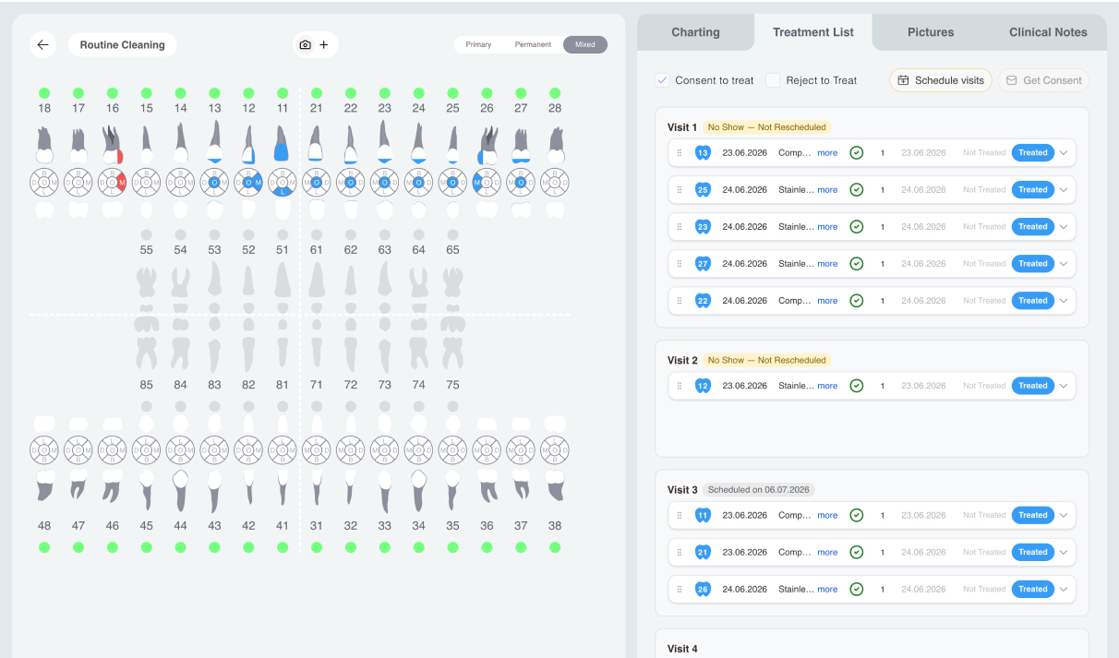Viewport: 1119px width, 658px height.
Task: Click the drag handle icon on the tooth 12 row
Action: 680,386
